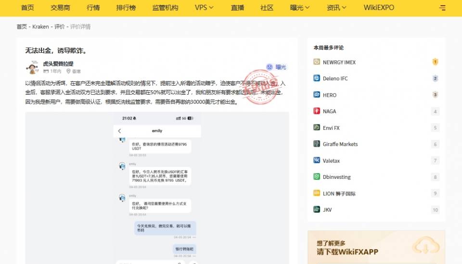
Task: Expand the 曝光 dropdown in navigation
Action: [x=300, y=8]
